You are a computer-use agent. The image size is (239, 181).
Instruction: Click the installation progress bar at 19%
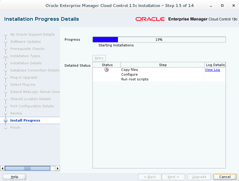(x=159, y=40)
